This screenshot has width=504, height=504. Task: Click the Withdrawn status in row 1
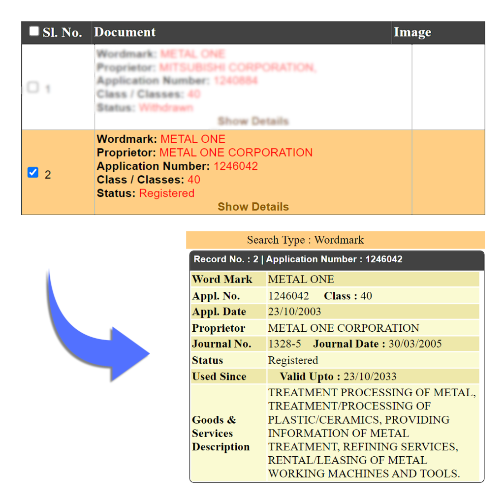(166, 108)
